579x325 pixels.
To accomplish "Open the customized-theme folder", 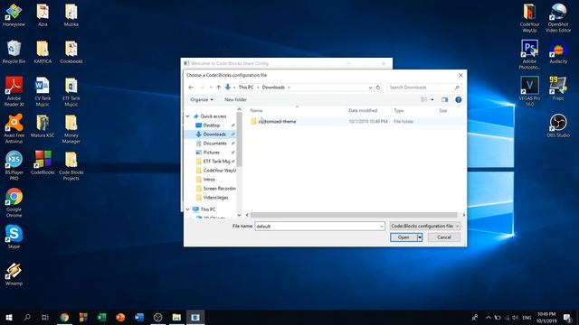I will [277, 121].
